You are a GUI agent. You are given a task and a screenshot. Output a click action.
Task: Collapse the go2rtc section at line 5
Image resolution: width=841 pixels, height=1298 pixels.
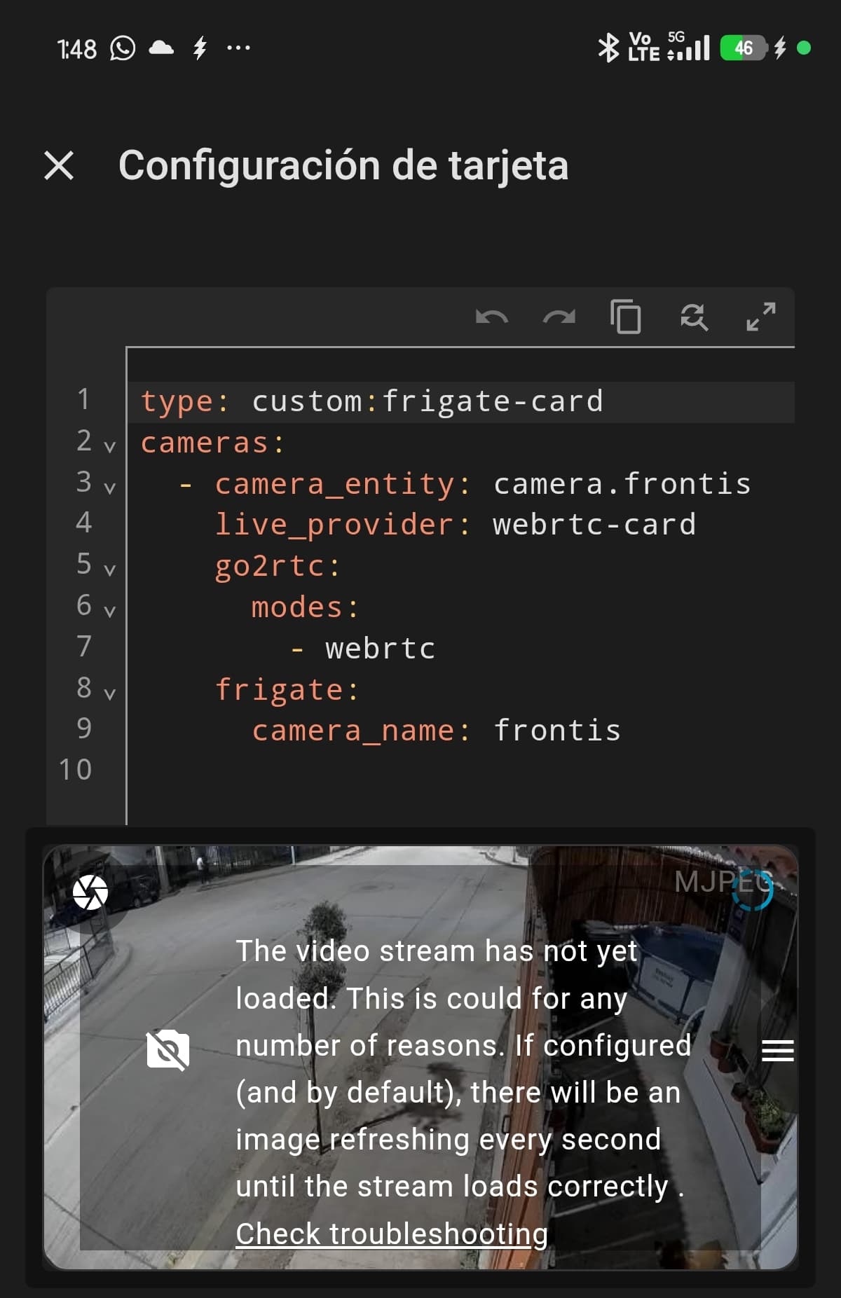point(109,569)
